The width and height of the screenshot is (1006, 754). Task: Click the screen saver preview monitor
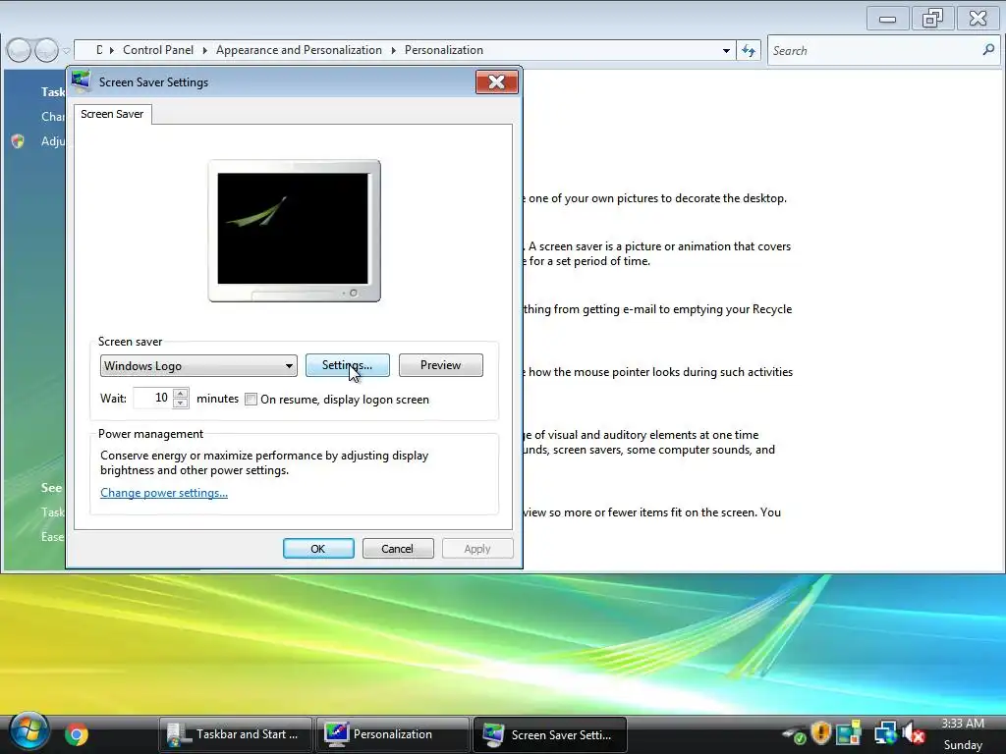295,231
